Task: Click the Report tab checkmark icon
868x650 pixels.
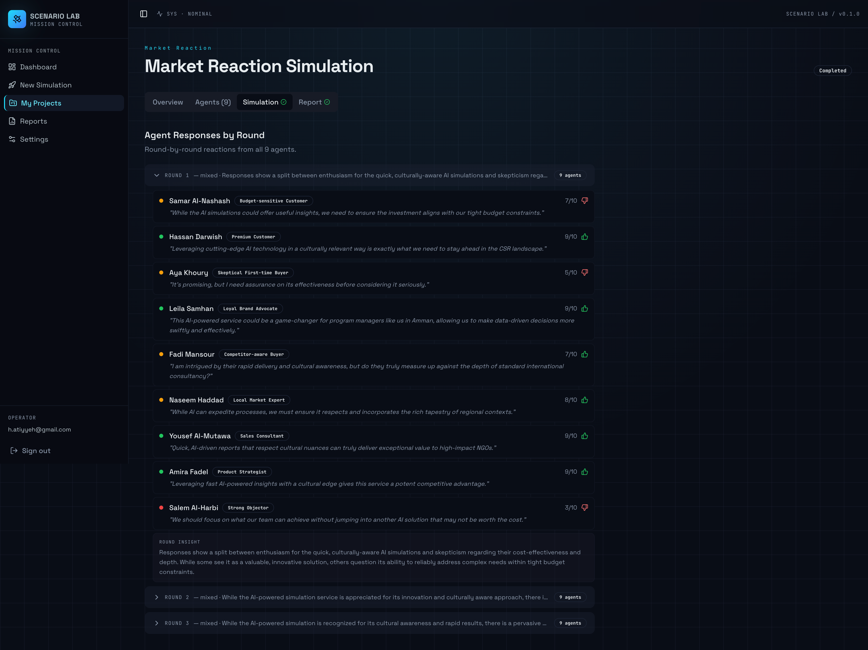Action: 327,102
